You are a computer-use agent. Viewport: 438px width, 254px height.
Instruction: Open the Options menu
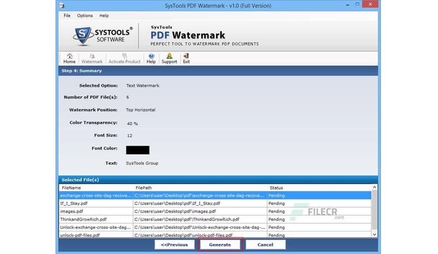85,16
